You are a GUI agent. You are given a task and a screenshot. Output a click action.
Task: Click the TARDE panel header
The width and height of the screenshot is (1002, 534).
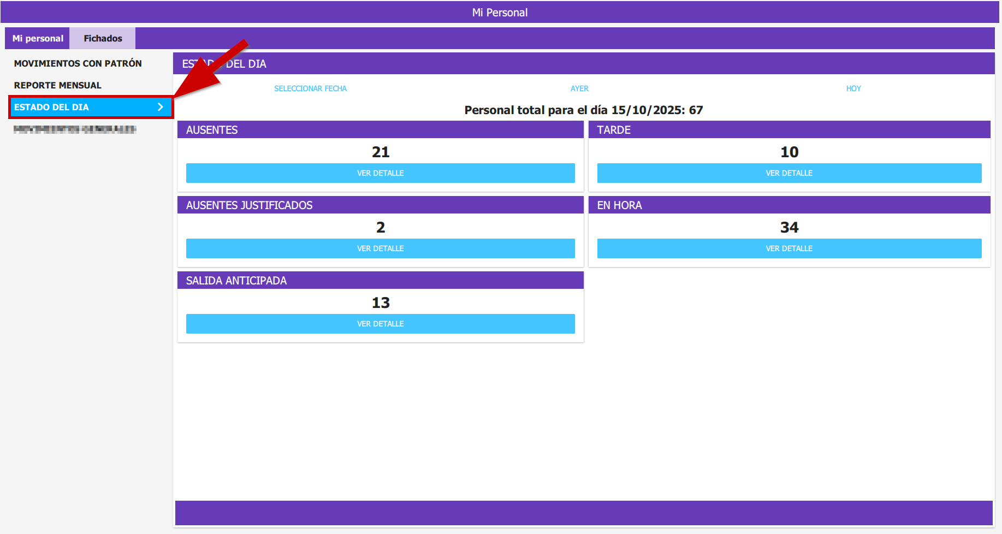click(x=789, y=130)
